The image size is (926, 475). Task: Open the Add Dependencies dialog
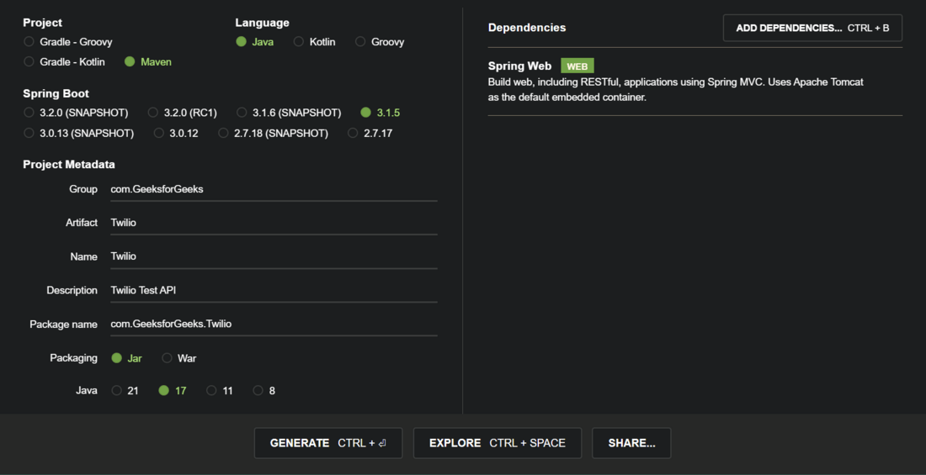point(812,28)
